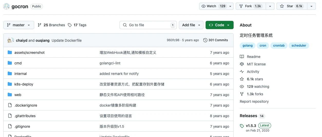Viewport: 322px width, 137px height.
Task: Click the file icon for .dockerignore
Action: point(10,105)
